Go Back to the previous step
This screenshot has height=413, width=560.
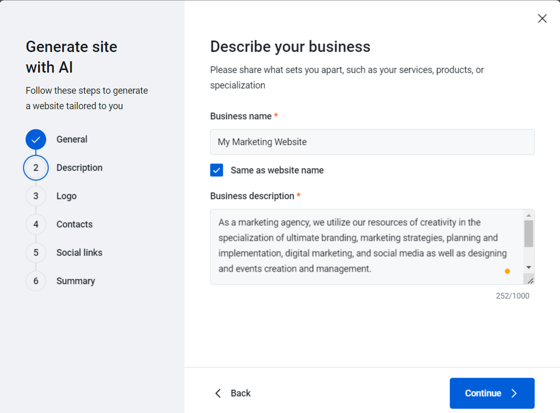tap(232, 393)
